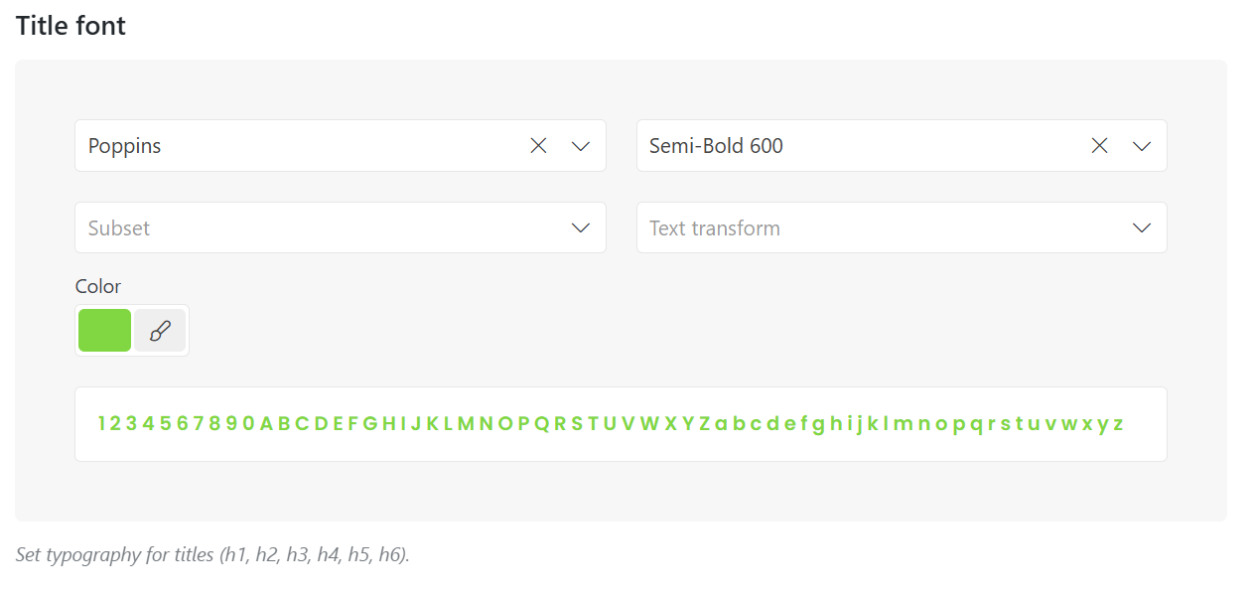Click the lowercase x y z preview end
This screenshot has width=1255, height=597.
click(x=1102, y=424)
